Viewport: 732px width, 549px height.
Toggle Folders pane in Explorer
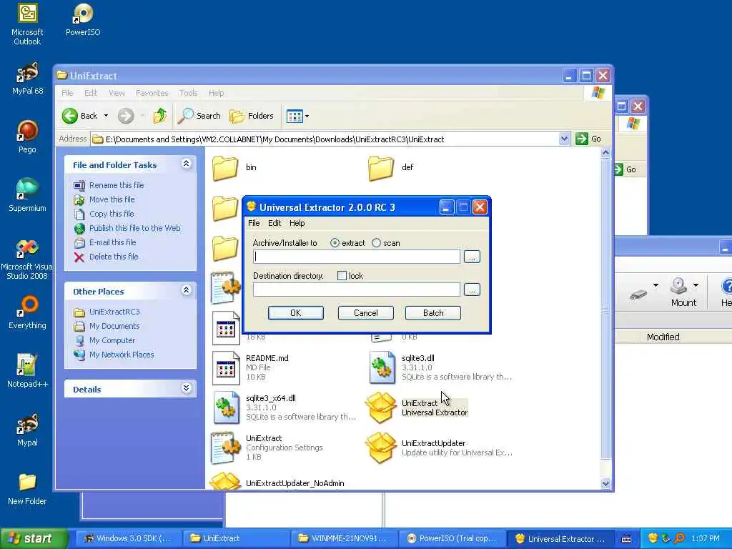252,116
